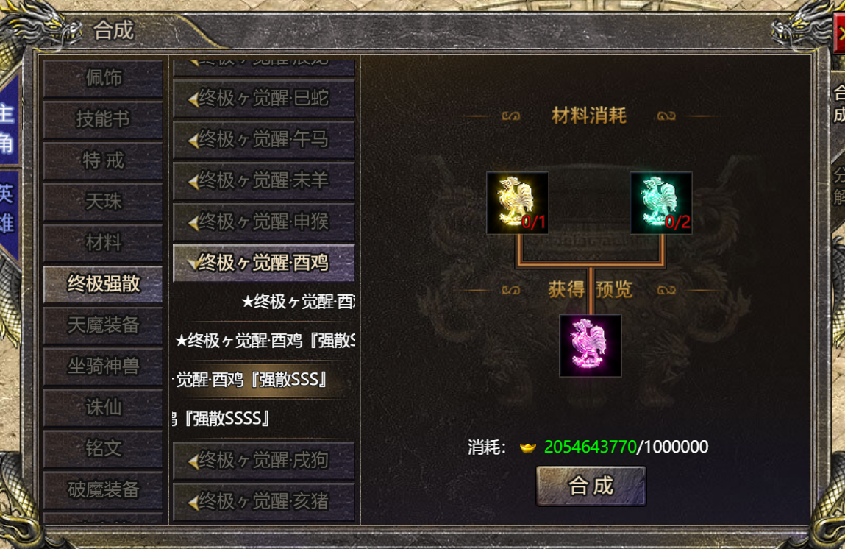Select the 『强散SSSS』 recipe entry
Viewport: 845px width, 549px height.
(x=263, y=419)
